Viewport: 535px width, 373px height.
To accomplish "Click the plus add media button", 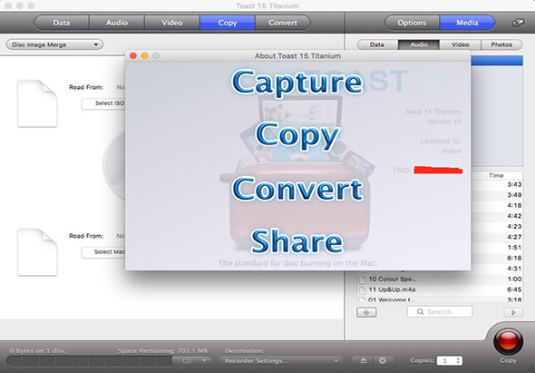I will click(366, 312).
